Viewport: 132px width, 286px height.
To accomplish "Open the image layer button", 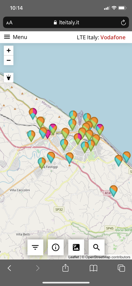I will pos(76,247).
